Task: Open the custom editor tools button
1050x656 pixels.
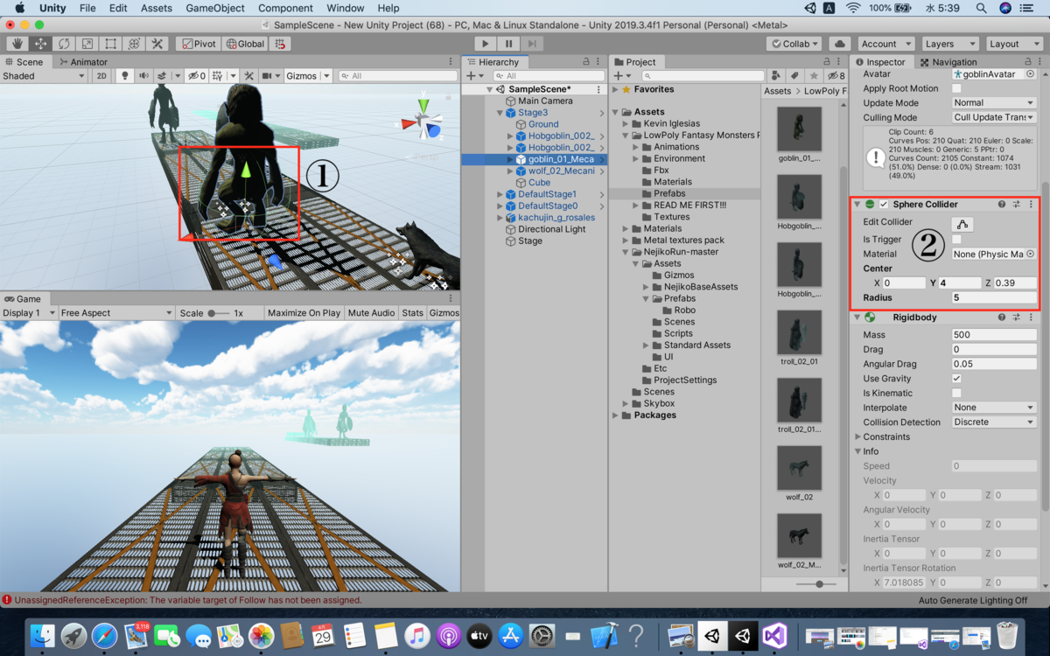Action: click(157, 44)
